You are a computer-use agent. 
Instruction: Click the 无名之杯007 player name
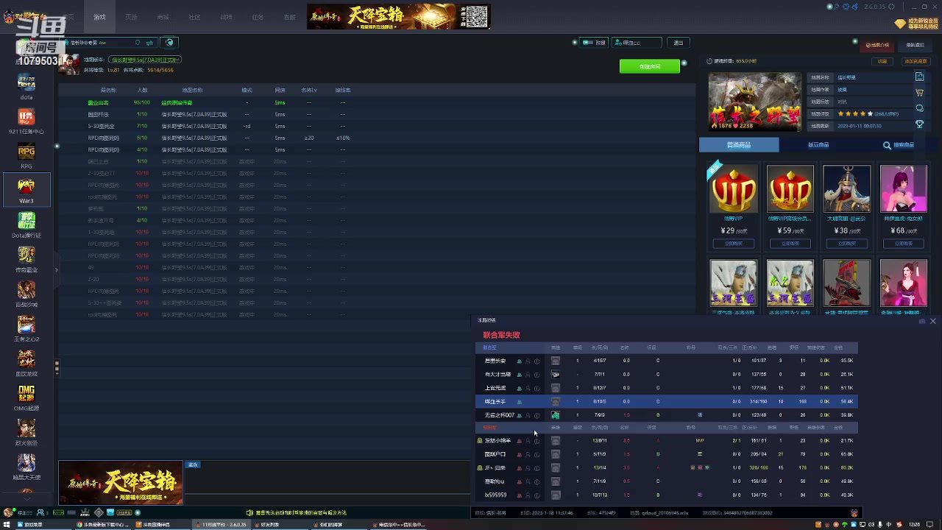[x=499, y=415]
